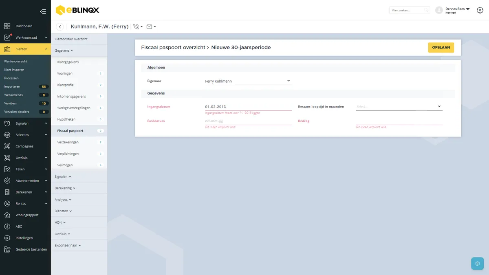The width and height of the screenshot is (489, 275).
Task: Click the Rentes percentage icon
Action: 7,203
